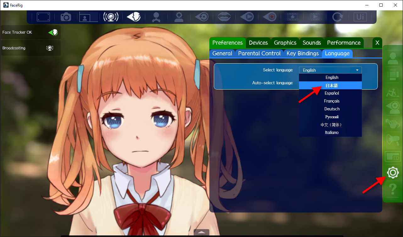403x237 pixels.
Task: Switch to the Sounds tab
Action: click(312, 43)
